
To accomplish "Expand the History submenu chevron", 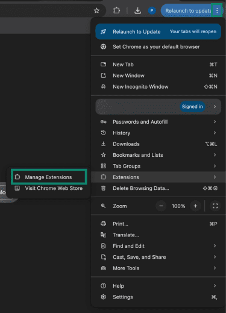I will coord(215,133).
